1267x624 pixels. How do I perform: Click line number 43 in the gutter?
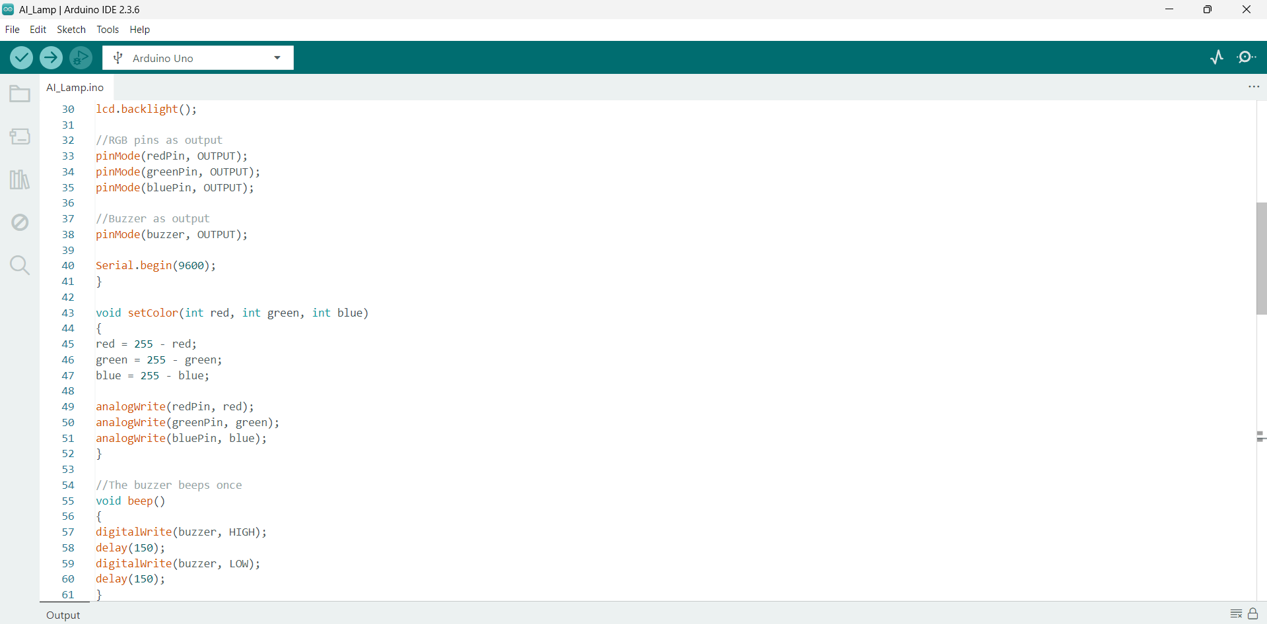[x=68, y=313]
